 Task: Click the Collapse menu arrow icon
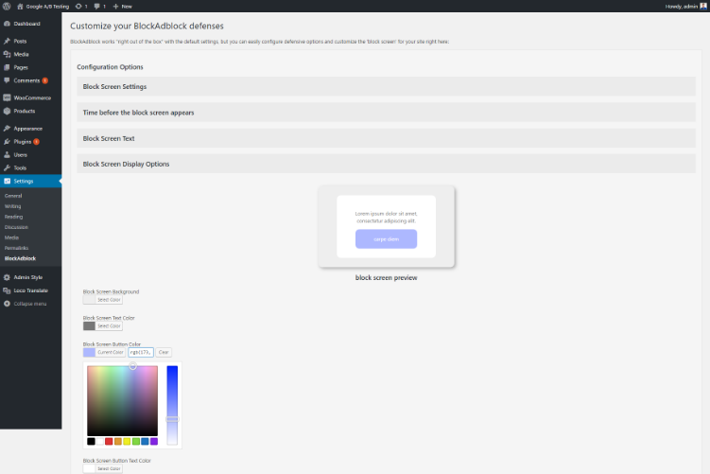[7, 304]
